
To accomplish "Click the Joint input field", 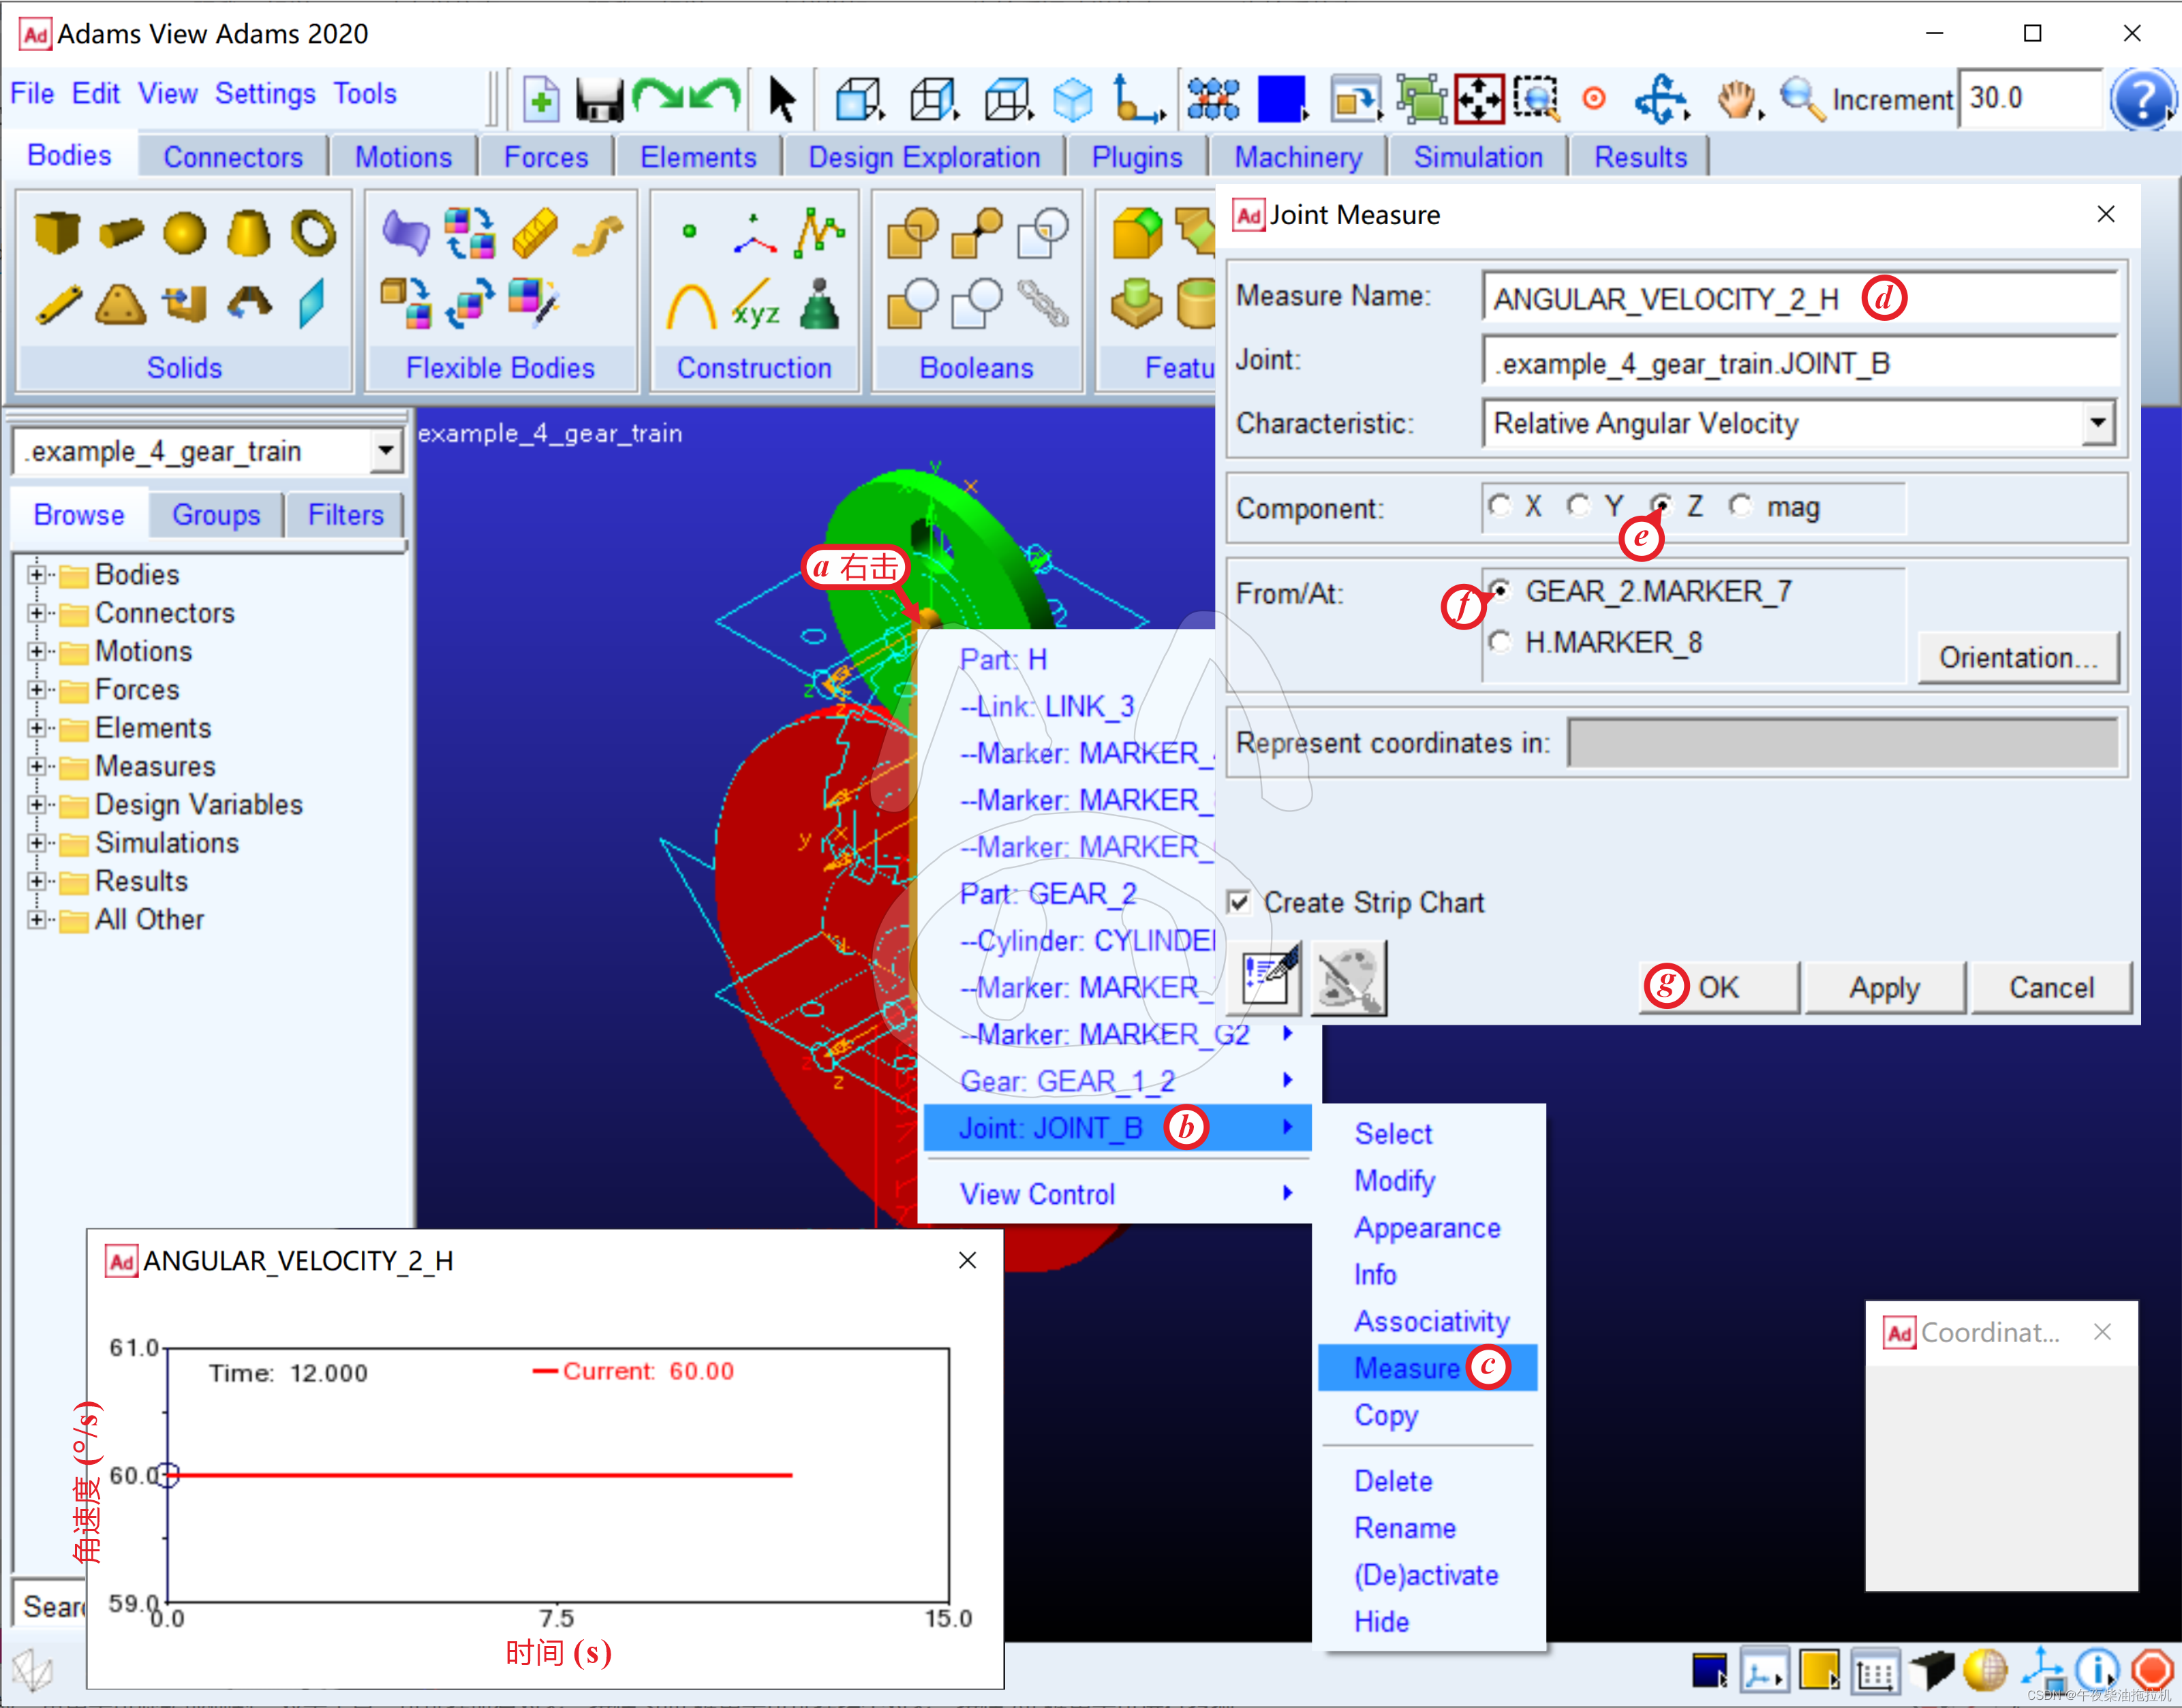I will pyautogui.click(x=1800, y=363).
